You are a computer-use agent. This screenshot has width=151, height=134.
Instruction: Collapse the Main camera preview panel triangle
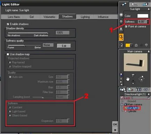[149, 51]
